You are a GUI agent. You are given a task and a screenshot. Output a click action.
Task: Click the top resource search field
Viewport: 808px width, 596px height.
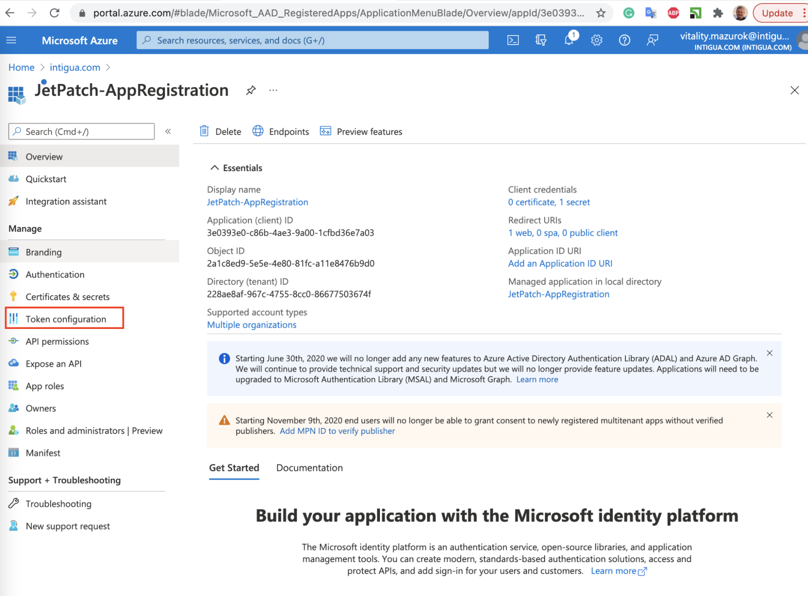pyautogui.click(x=312, y=40)
